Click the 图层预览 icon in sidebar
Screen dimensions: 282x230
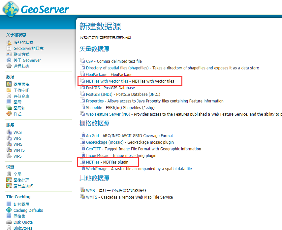(x=9, y=84)
